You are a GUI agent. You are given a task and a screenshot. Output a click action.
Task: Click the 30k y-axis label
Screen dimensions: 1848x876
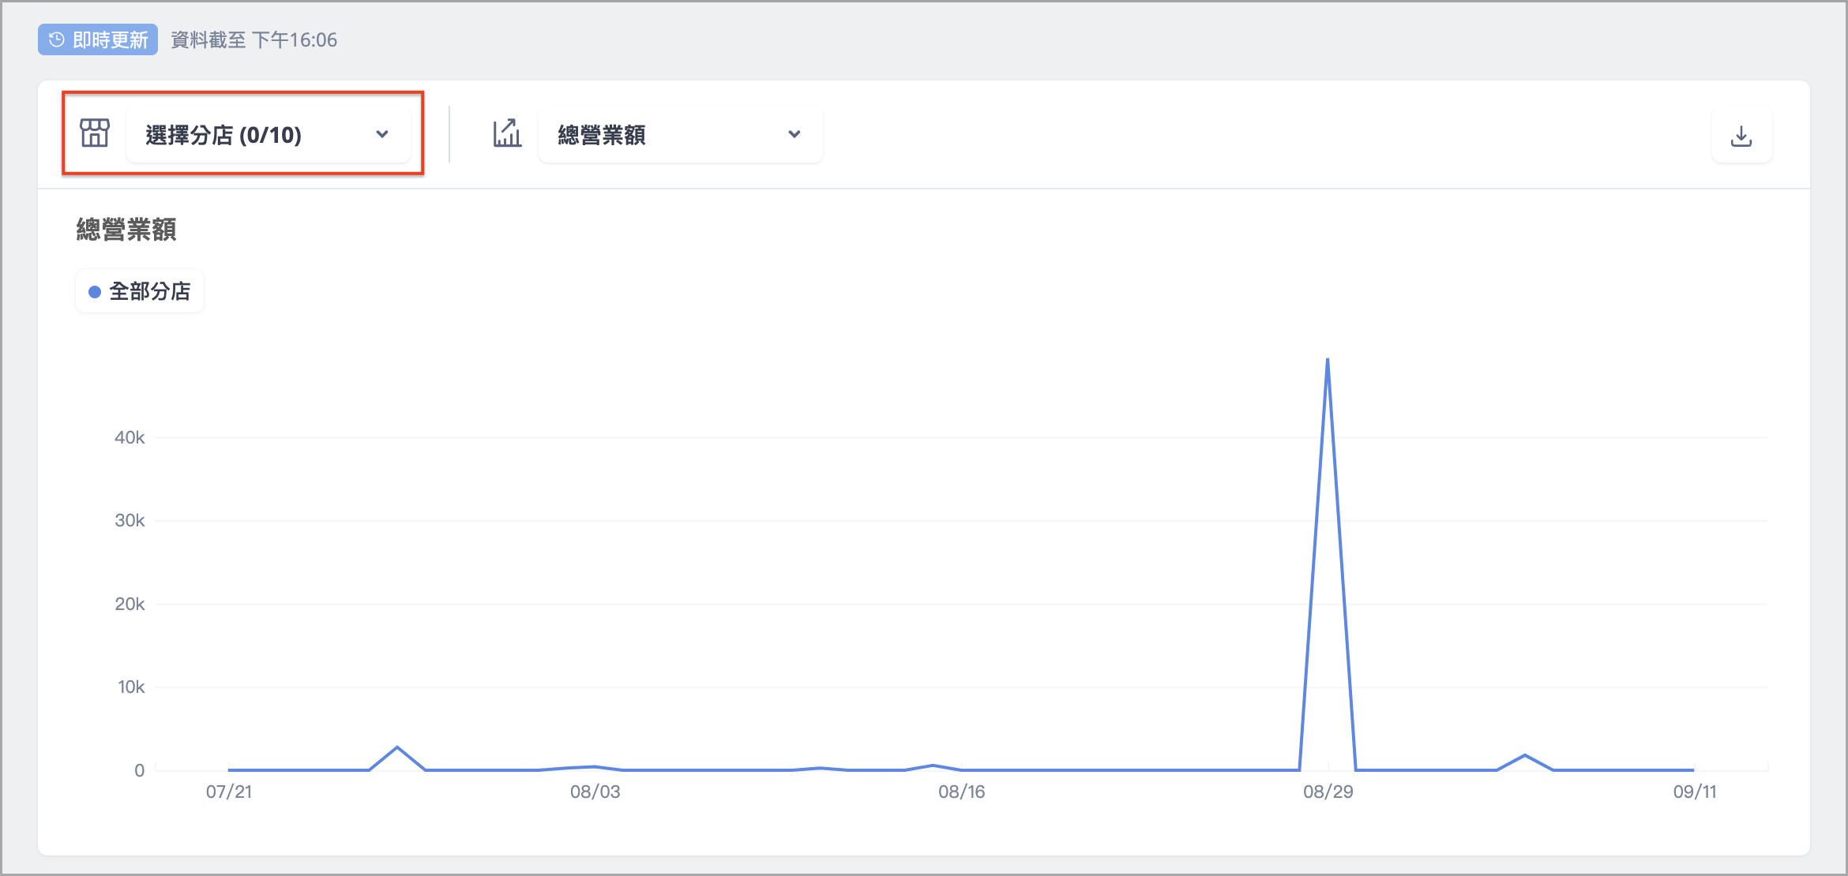tap(130, 520)
